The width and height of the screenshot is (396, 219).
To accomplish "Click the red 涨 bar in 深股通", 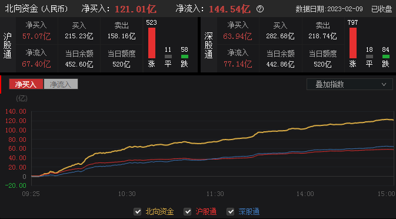I will (353, 43).
